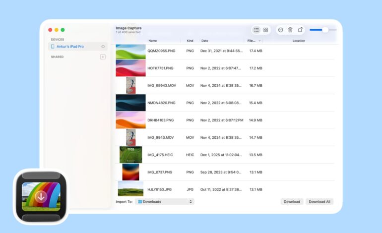The width and height of the screenshot is (382, 233).
Task: Click the File size column sort chevron
Action: [259, 41]
